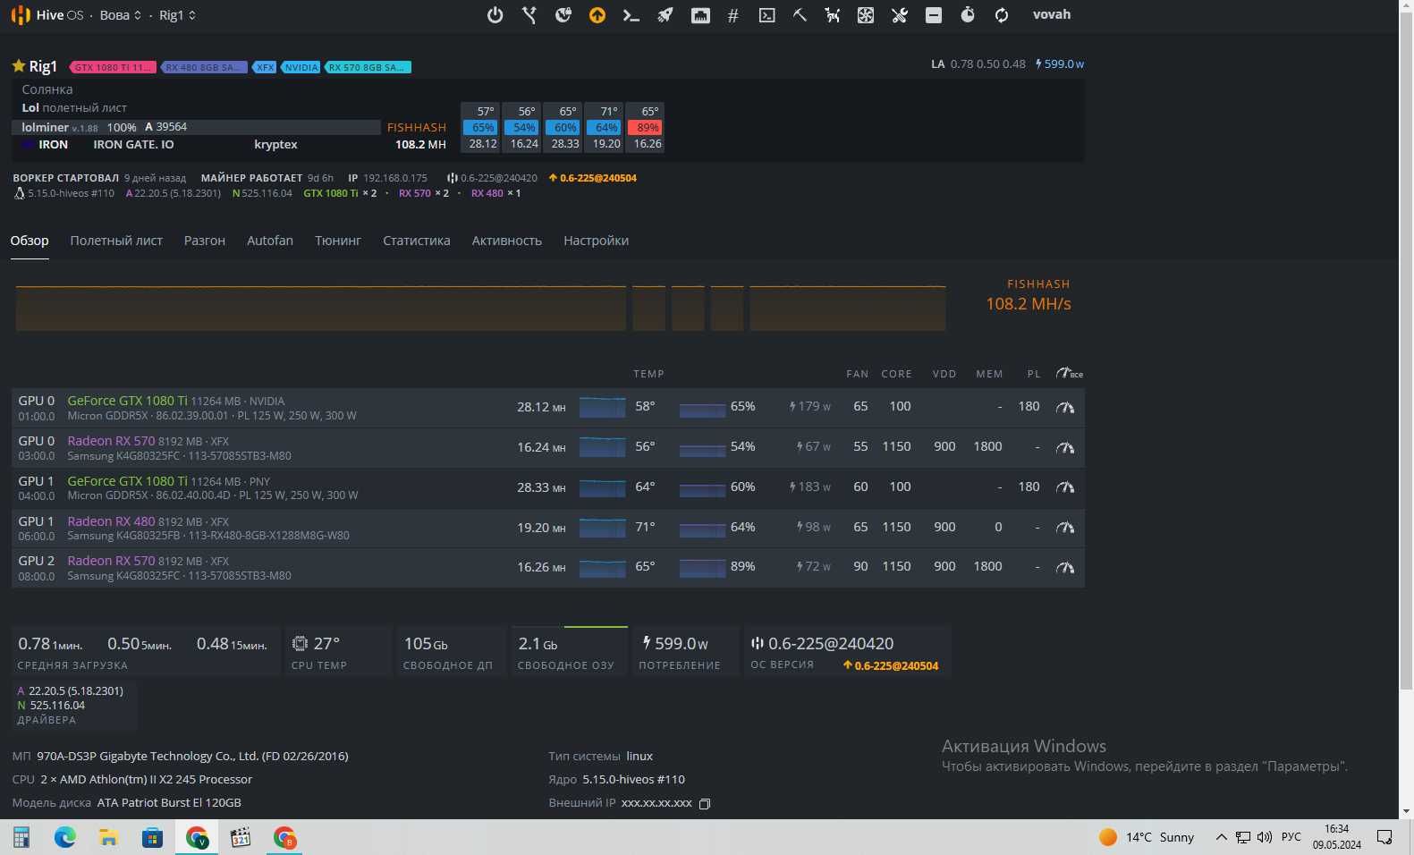The image size is (1414, 855).
Task: Open the ethernet port network icon
Action: (700, 15)
